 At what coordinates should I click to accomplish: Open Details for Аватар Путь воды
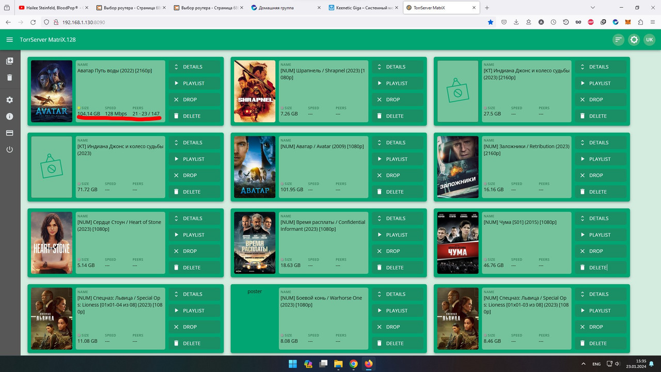194,67
